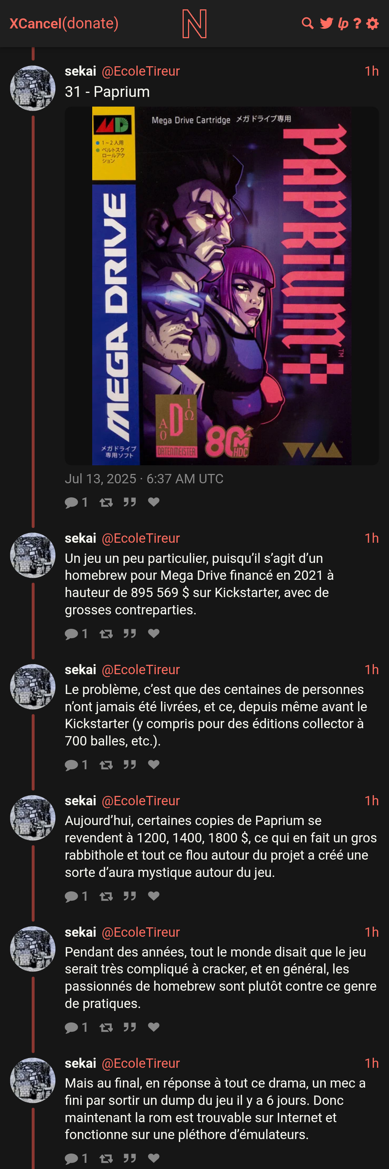Retweet the '31 - Paprium' tweet
The height and width of the screenshot is (1169, 389).
[106, 502]
